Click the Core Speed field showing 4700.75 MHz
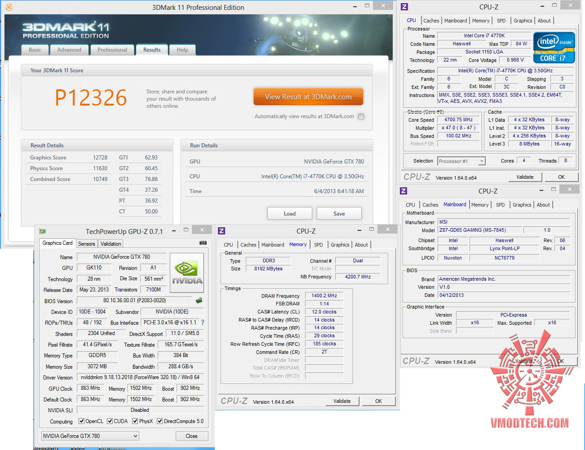This screenshot has height=450, width=585. tap(459, 120)
